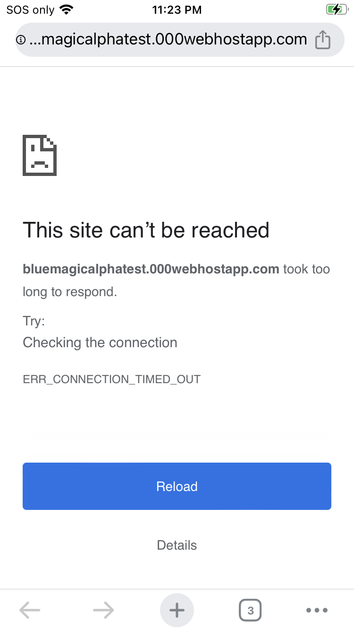
Task: Go back with the left arrow
Action: pos(30,610)
